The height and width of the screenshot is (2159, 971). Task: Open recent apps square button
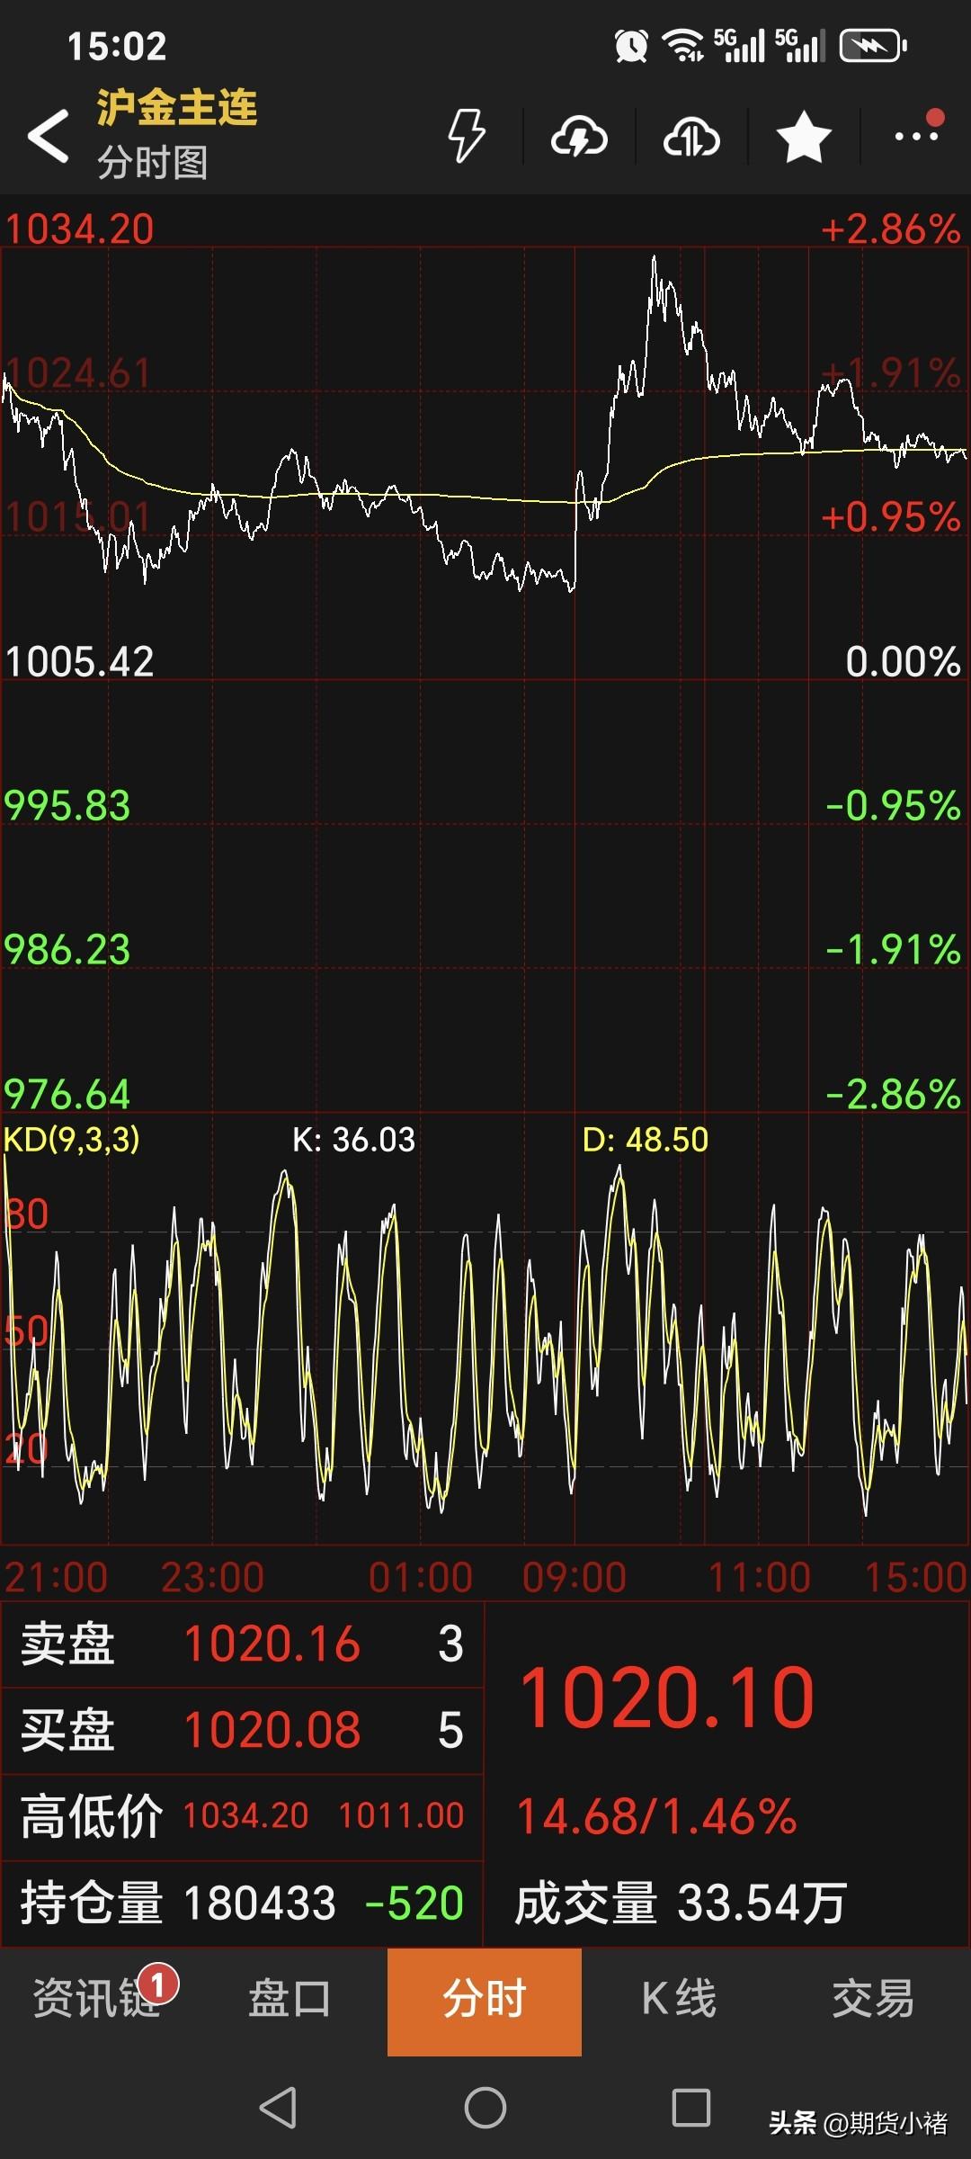pos(691,2108)
